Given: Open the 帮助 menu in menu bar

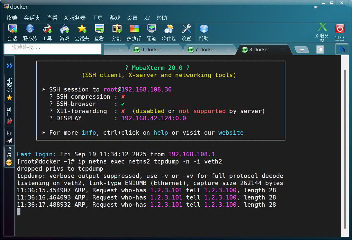Looking at the screenshot, I should point(162,18).
